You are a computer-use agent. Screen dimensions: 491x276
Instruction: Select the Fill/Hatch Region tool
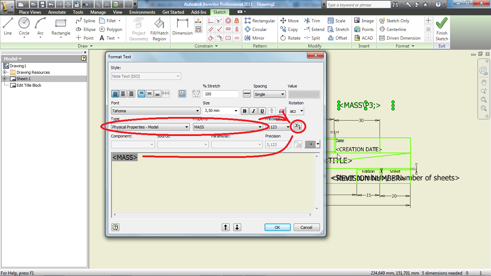pyautogui.click(x=159, y=30)
